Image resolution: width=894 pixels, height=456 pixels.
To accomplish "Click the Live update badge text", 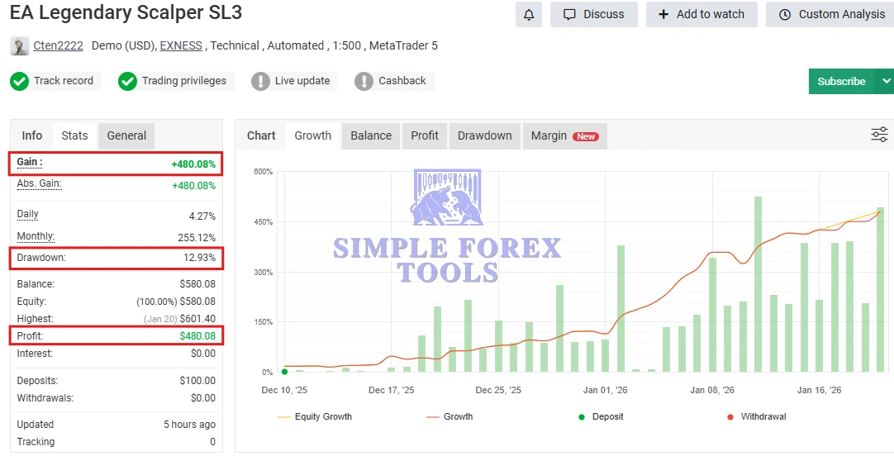I will [x=302, y=81].
